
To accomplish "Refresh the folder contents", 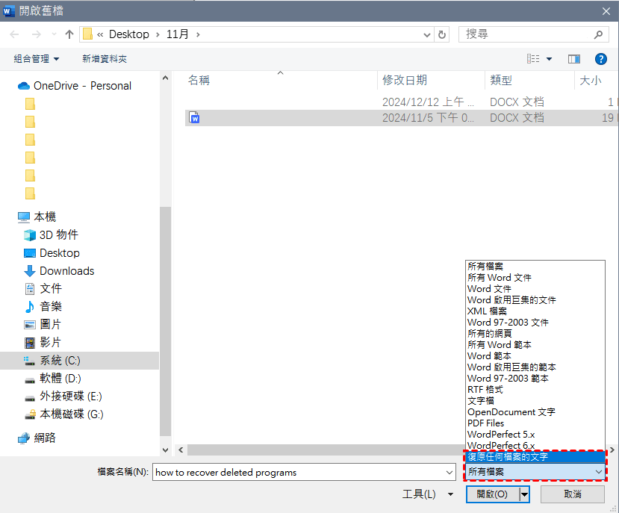I will (442, 35).
